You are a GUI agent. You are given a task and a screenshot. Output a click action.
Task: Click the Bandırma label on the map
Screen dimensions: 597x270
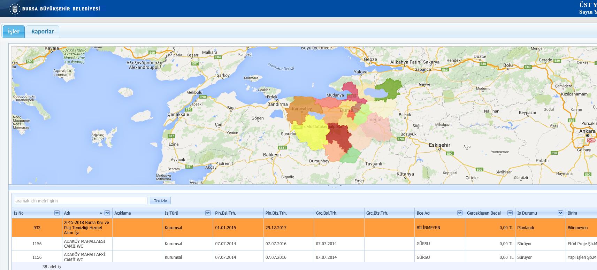point(277,104)
